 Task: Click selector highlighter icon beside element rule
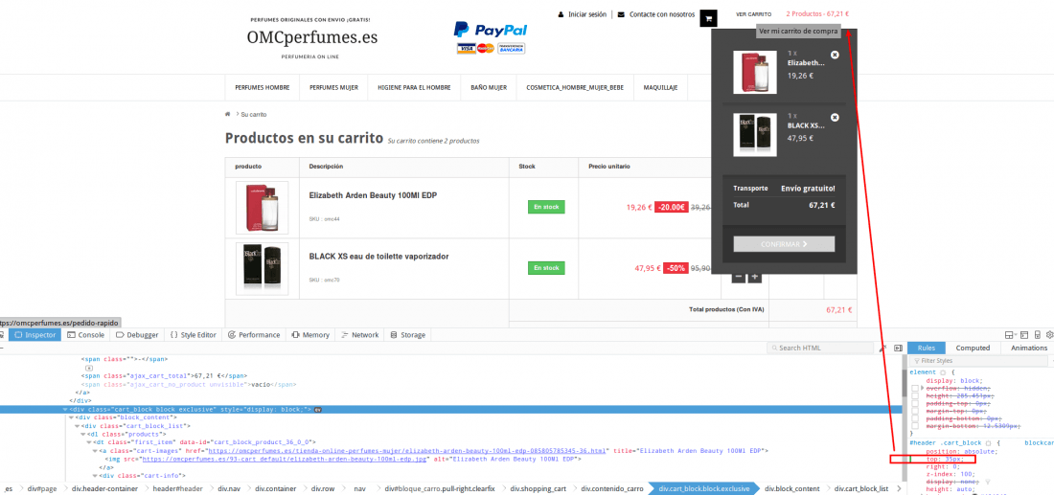click(943, 372)
